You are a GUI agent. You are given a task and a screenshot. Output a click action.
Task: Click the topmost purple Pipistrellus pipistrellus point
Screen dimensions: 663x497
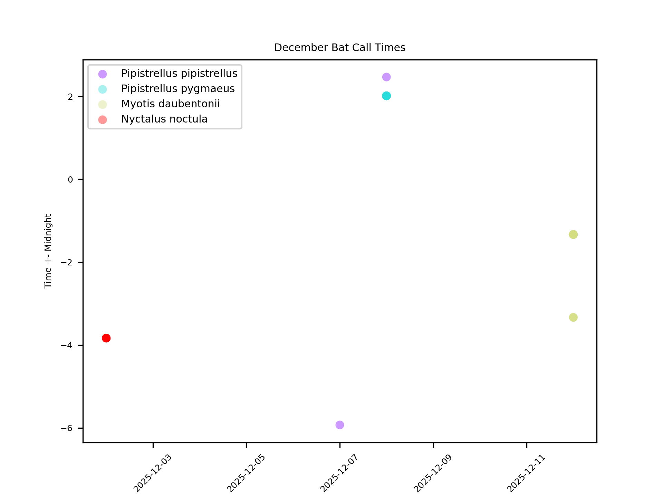point(386,77)
